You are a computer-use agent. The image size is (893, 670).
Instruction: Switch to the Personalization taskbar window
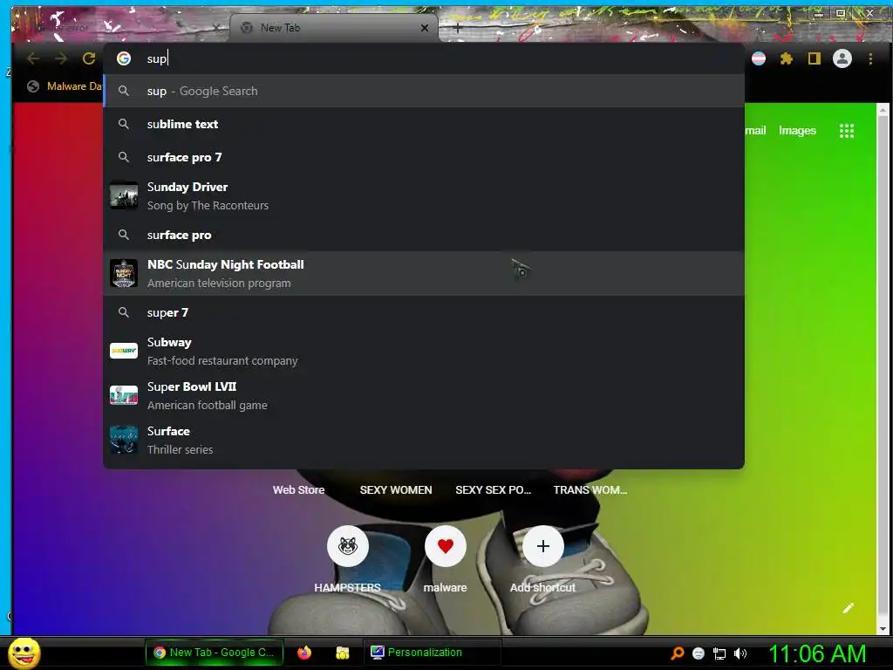(433, 653)
